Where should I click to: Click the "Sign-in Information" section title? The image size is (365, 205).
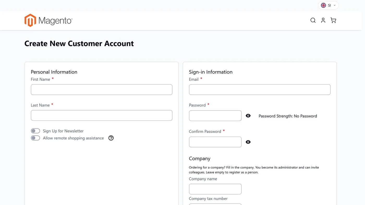coord(211,72)
